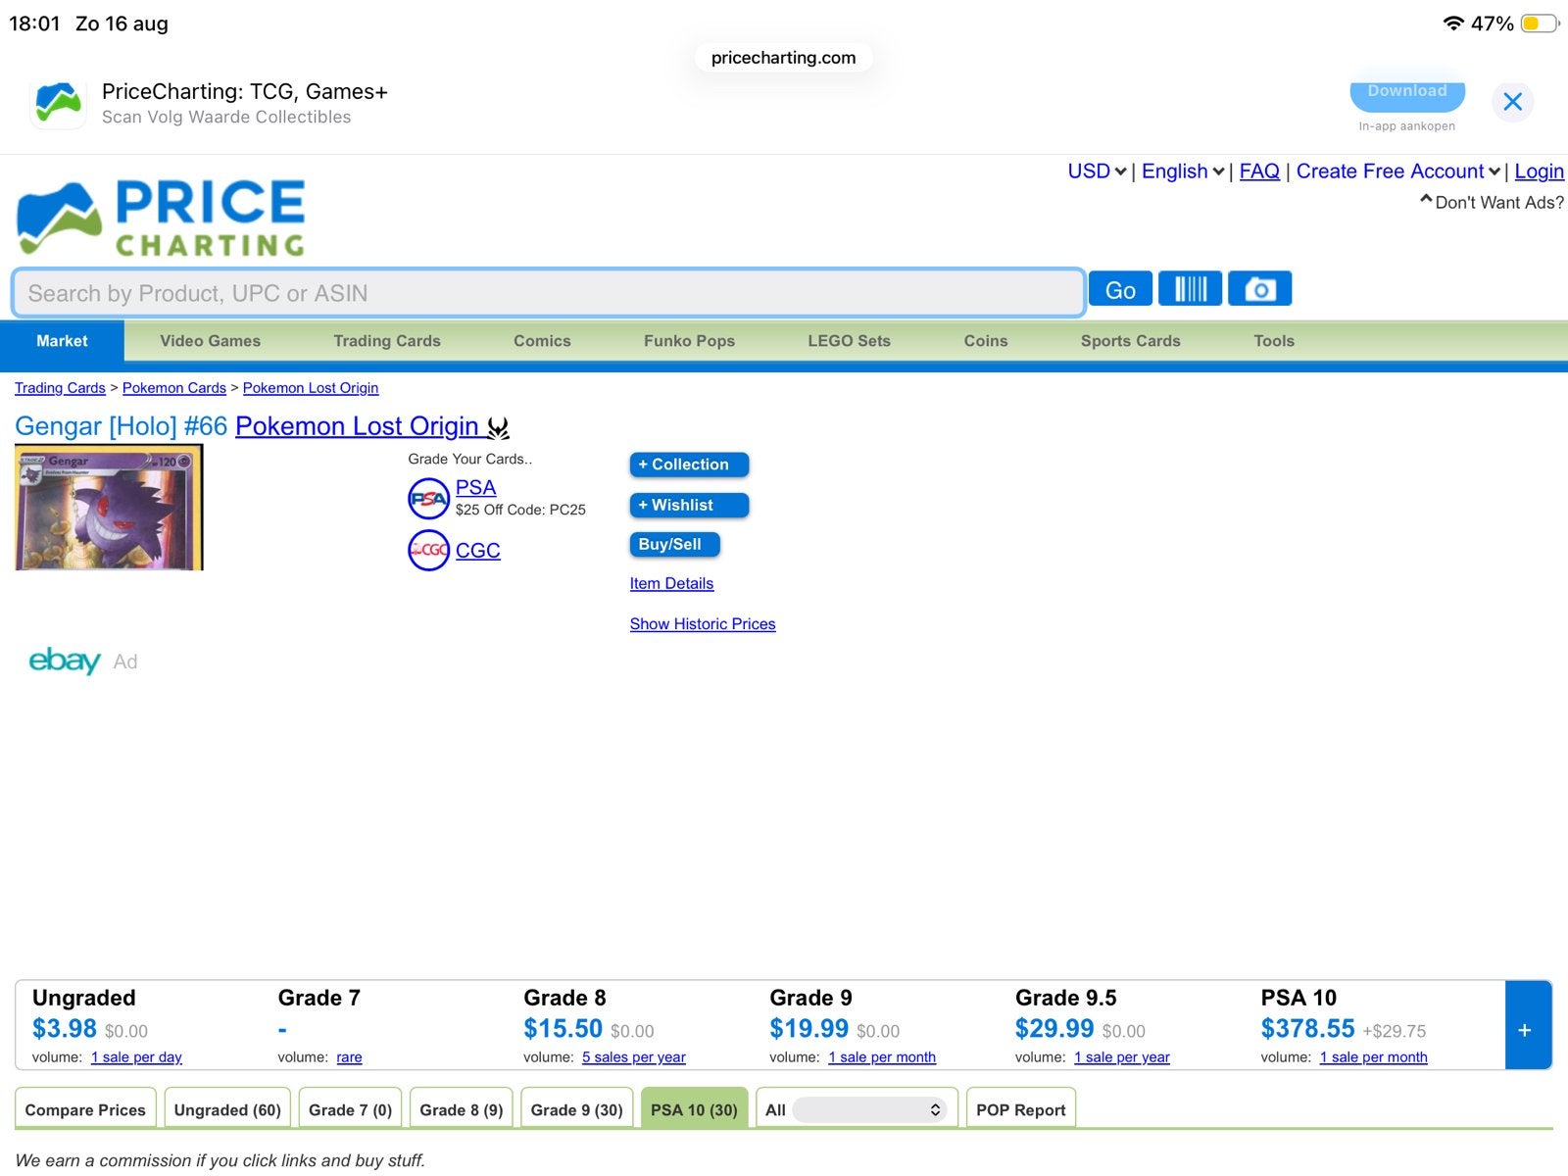
Task: Open the Item Details link
Action: (x=671, y=583)
